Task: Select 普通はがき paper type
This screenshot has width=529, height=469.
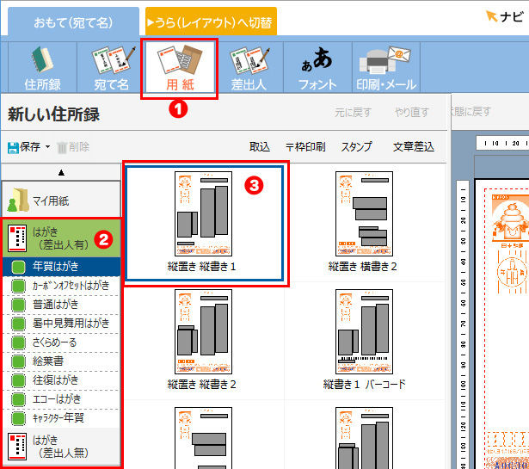Action: 61,305
